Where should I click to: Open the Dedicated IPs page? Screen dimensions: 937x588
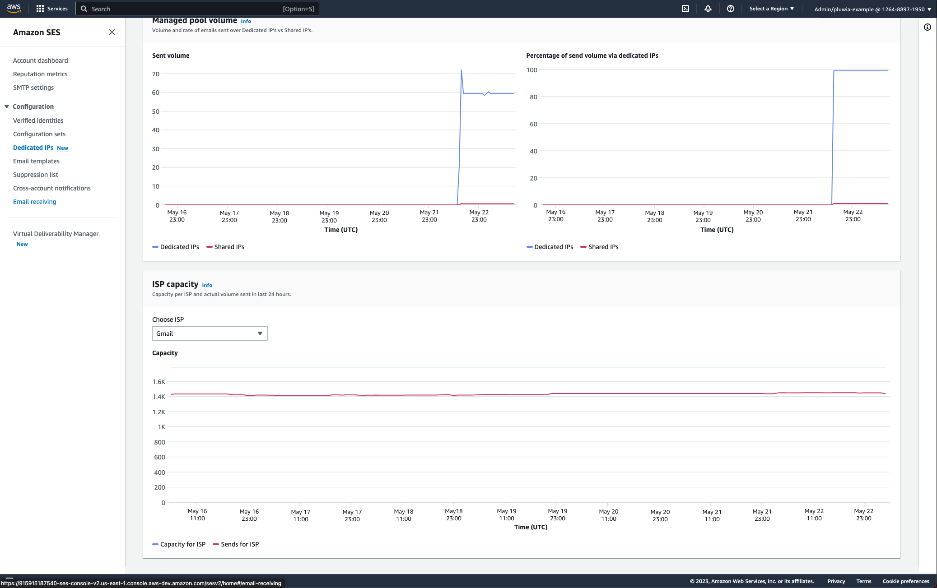(x=33, y=148)
